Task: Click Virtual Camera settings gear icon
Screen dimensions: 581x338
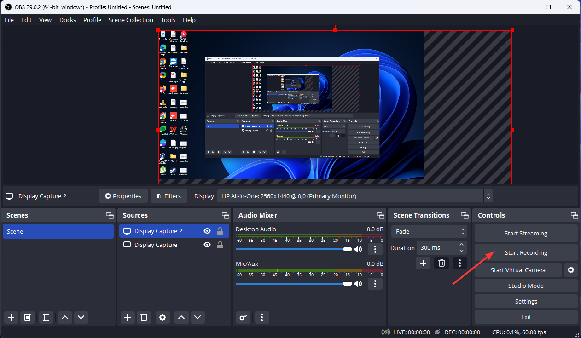Action: [x=571, y=270]
